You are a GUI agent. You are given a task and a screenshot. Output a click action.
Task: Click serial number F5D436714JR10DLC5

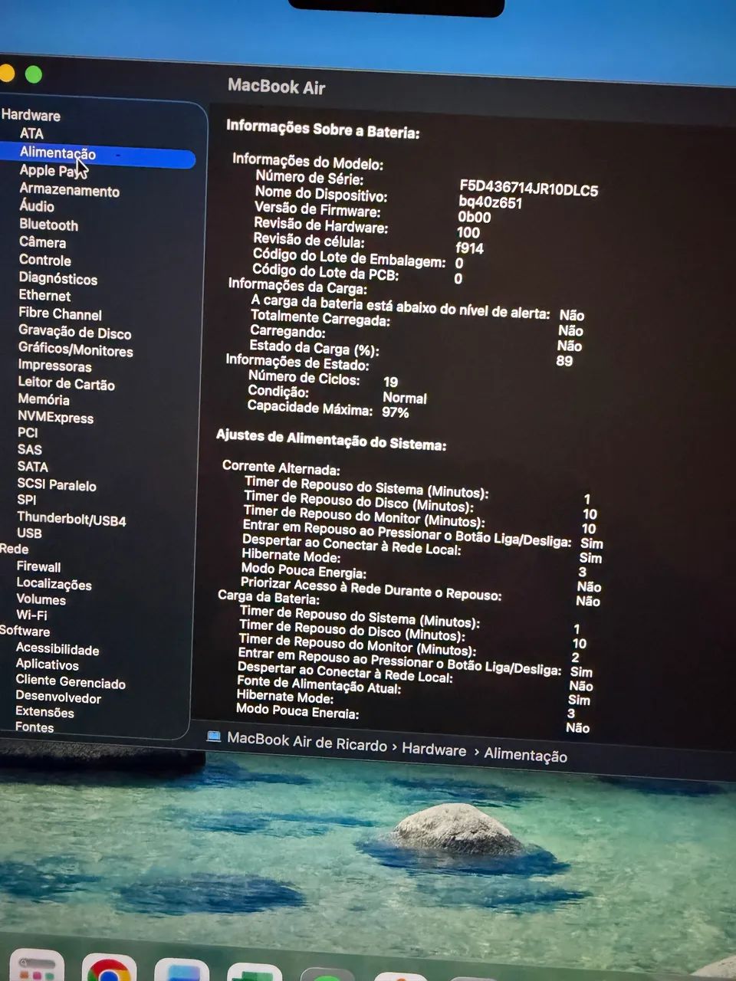click(x=529, y=189)
